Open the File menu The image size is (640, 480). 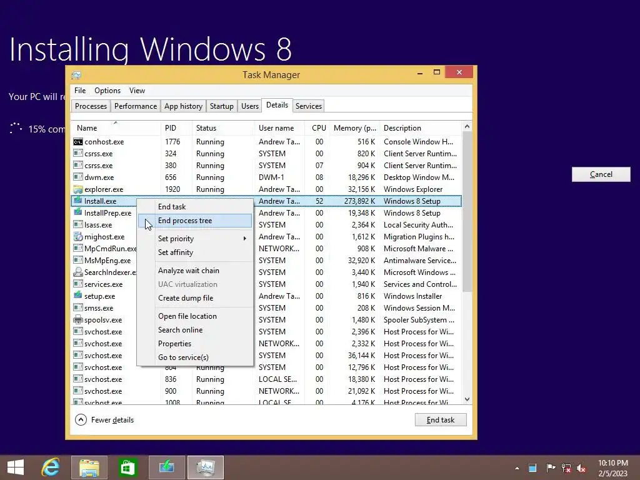[x=80, y=91]
